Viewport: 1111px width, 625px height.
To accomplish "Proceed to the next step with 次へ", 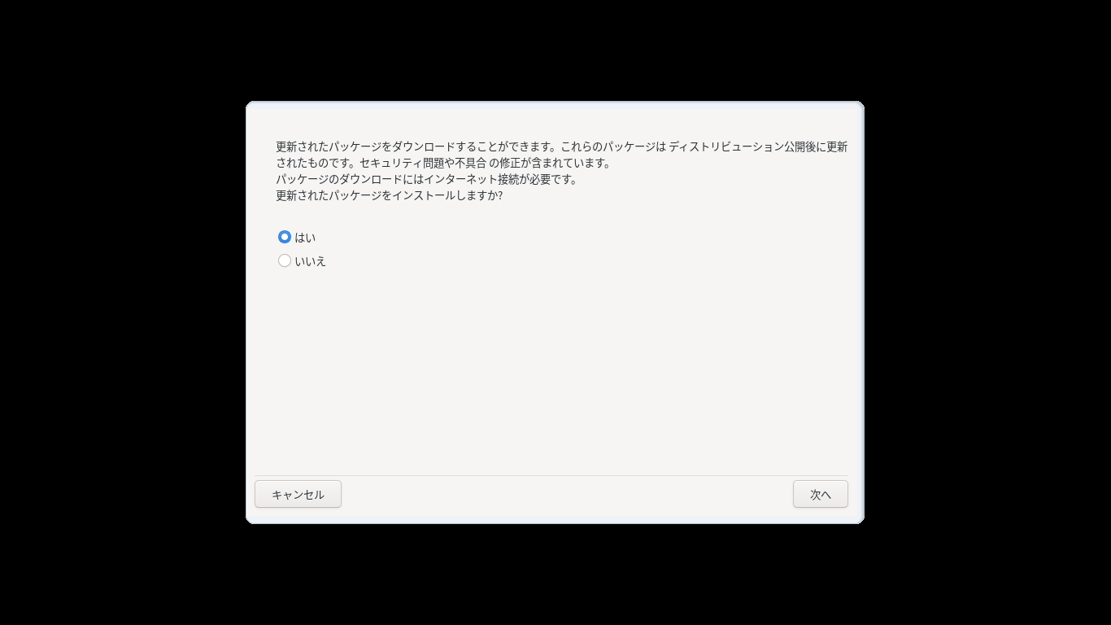I will 821,494.
